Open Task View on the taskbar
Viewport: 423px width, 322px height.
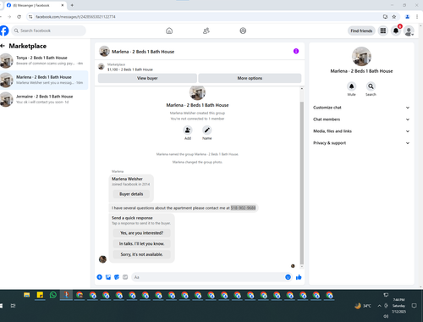pyautogui.click(x=13, y=306)
